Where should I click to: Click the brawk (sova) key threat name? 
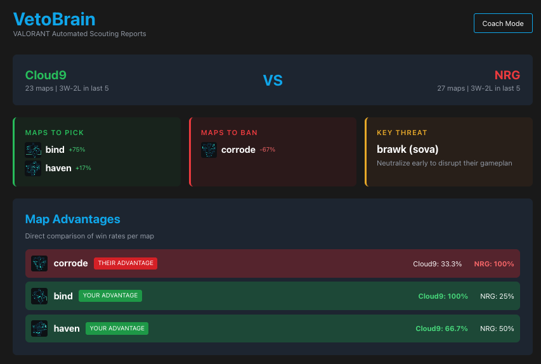[407, 149]
